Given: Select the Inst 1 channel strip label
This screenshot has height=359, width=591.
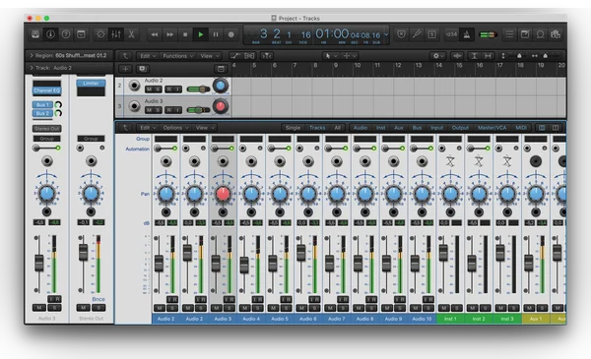Looking at the screenshot, I should click(450, 319).
